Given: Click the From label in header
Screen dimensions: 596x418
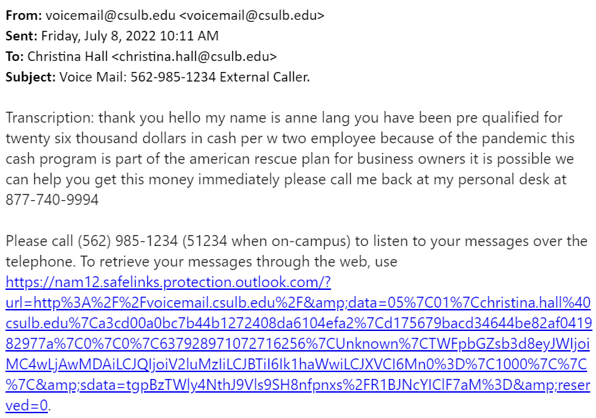Looking at the screenshot, I should tap(23, 16).
